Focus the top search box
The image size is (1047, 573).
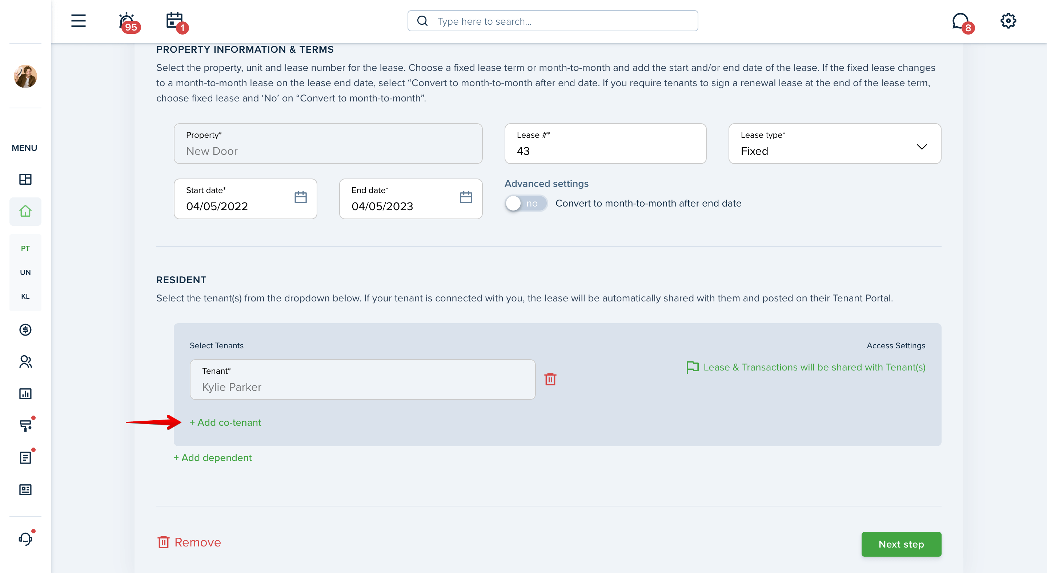tap(553, 21)
